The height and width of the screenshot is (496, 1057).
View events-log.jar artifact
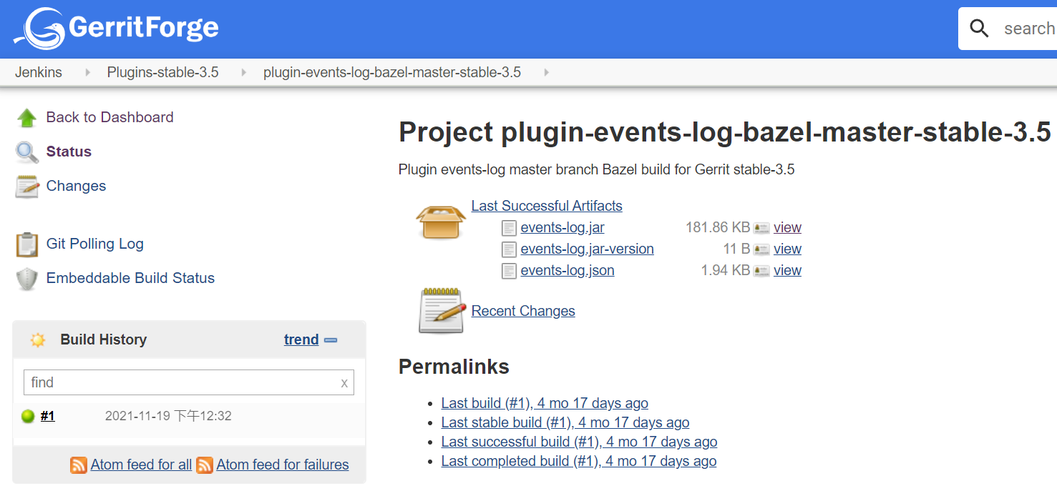pyautogui.click(x=787, y=227)
